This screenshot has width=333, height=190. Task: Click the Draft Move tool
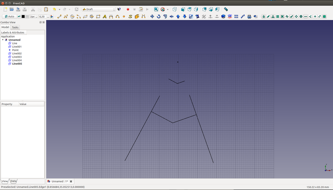coord(152,17)
